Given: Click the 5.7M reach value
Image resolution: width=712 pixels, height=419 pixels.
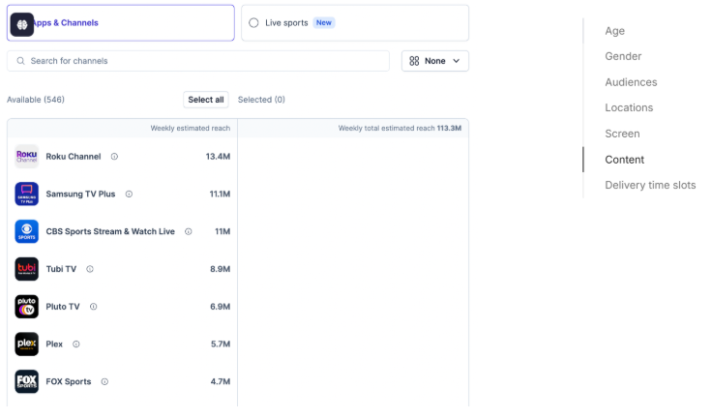Looking at the screenshot, I should click(221, 344).
